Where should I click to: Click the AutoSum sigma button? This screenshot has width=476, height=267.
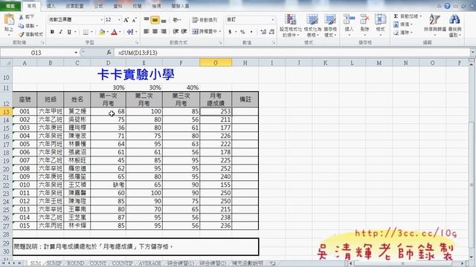click(x=396, y=16)
